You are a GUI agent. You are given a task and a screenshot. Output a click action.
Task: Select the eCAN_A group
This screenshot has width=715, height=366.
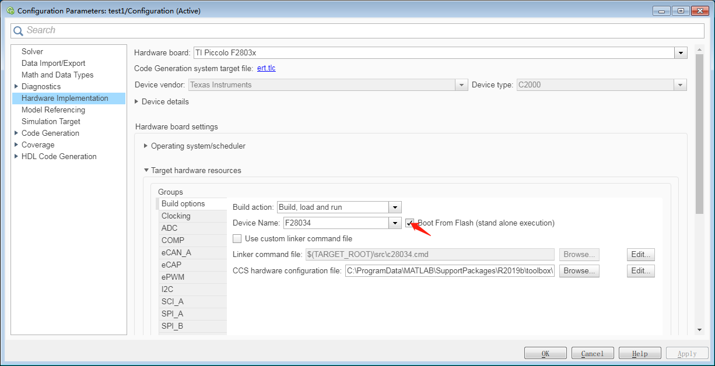point(191,252)
